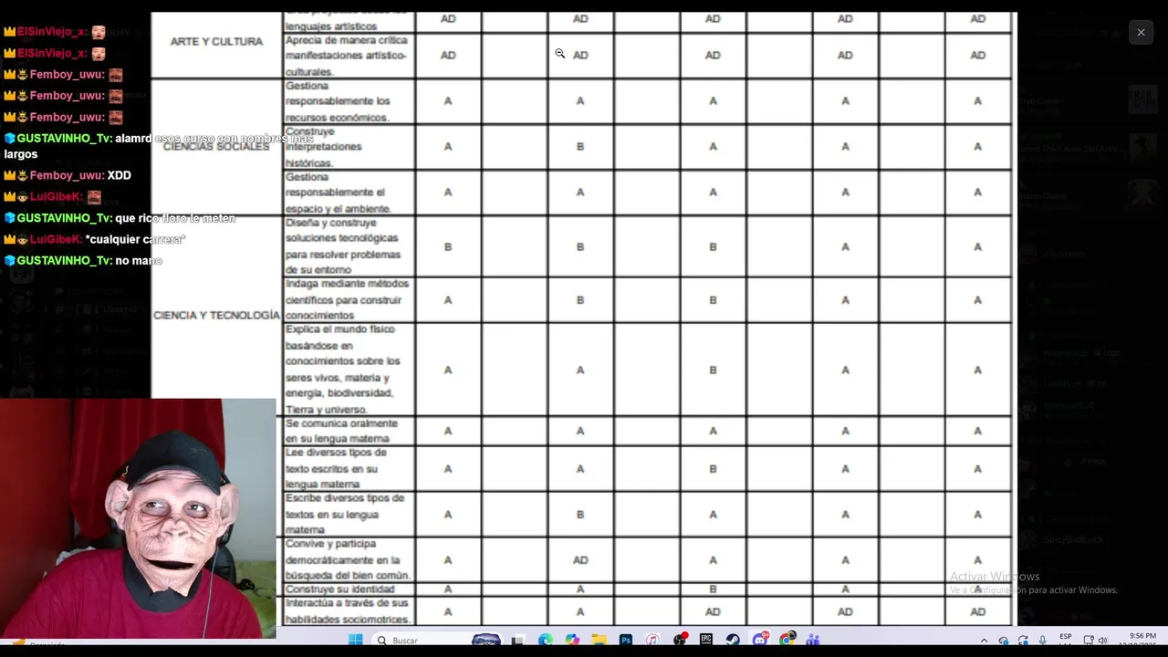The width and height of the screenshot is (1168, 657).
Task: Open the volume tray icon
Action: click(x=1102, y=641)
